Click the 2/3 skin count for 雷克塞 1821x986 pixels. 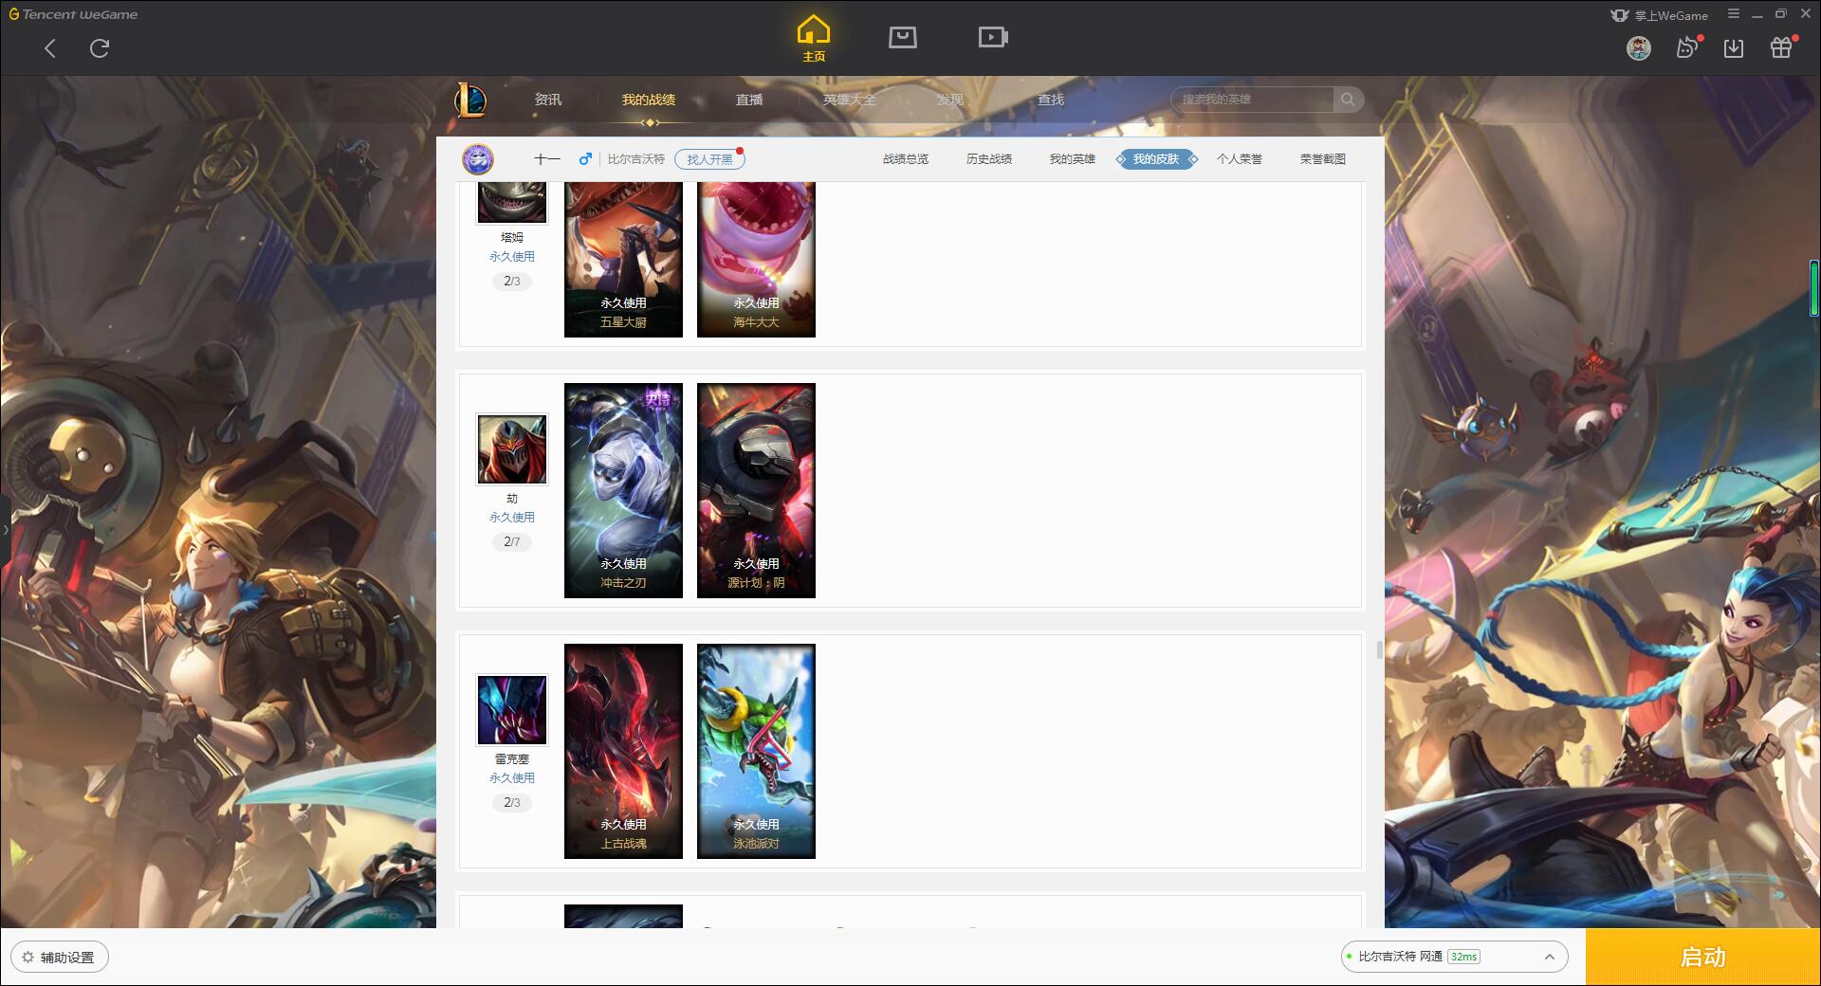click(512, 802)
